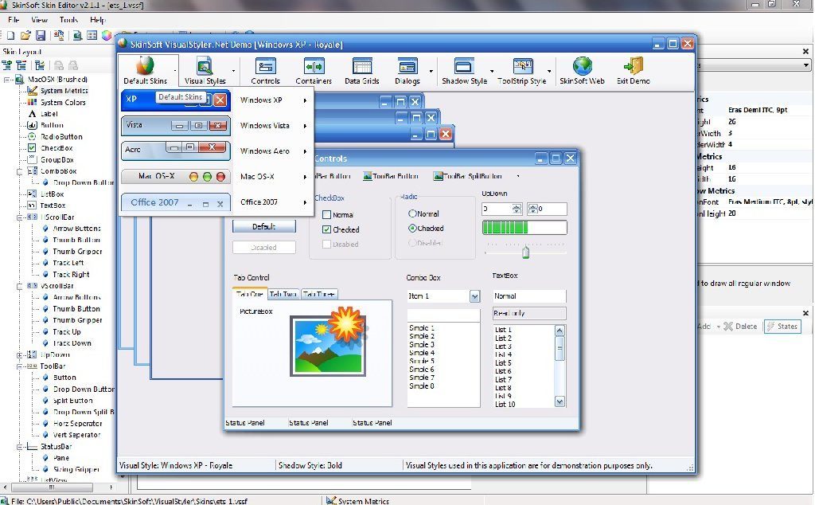
Task: Click the Open folder icon in Skin Editor
Action: click(25, 35)
